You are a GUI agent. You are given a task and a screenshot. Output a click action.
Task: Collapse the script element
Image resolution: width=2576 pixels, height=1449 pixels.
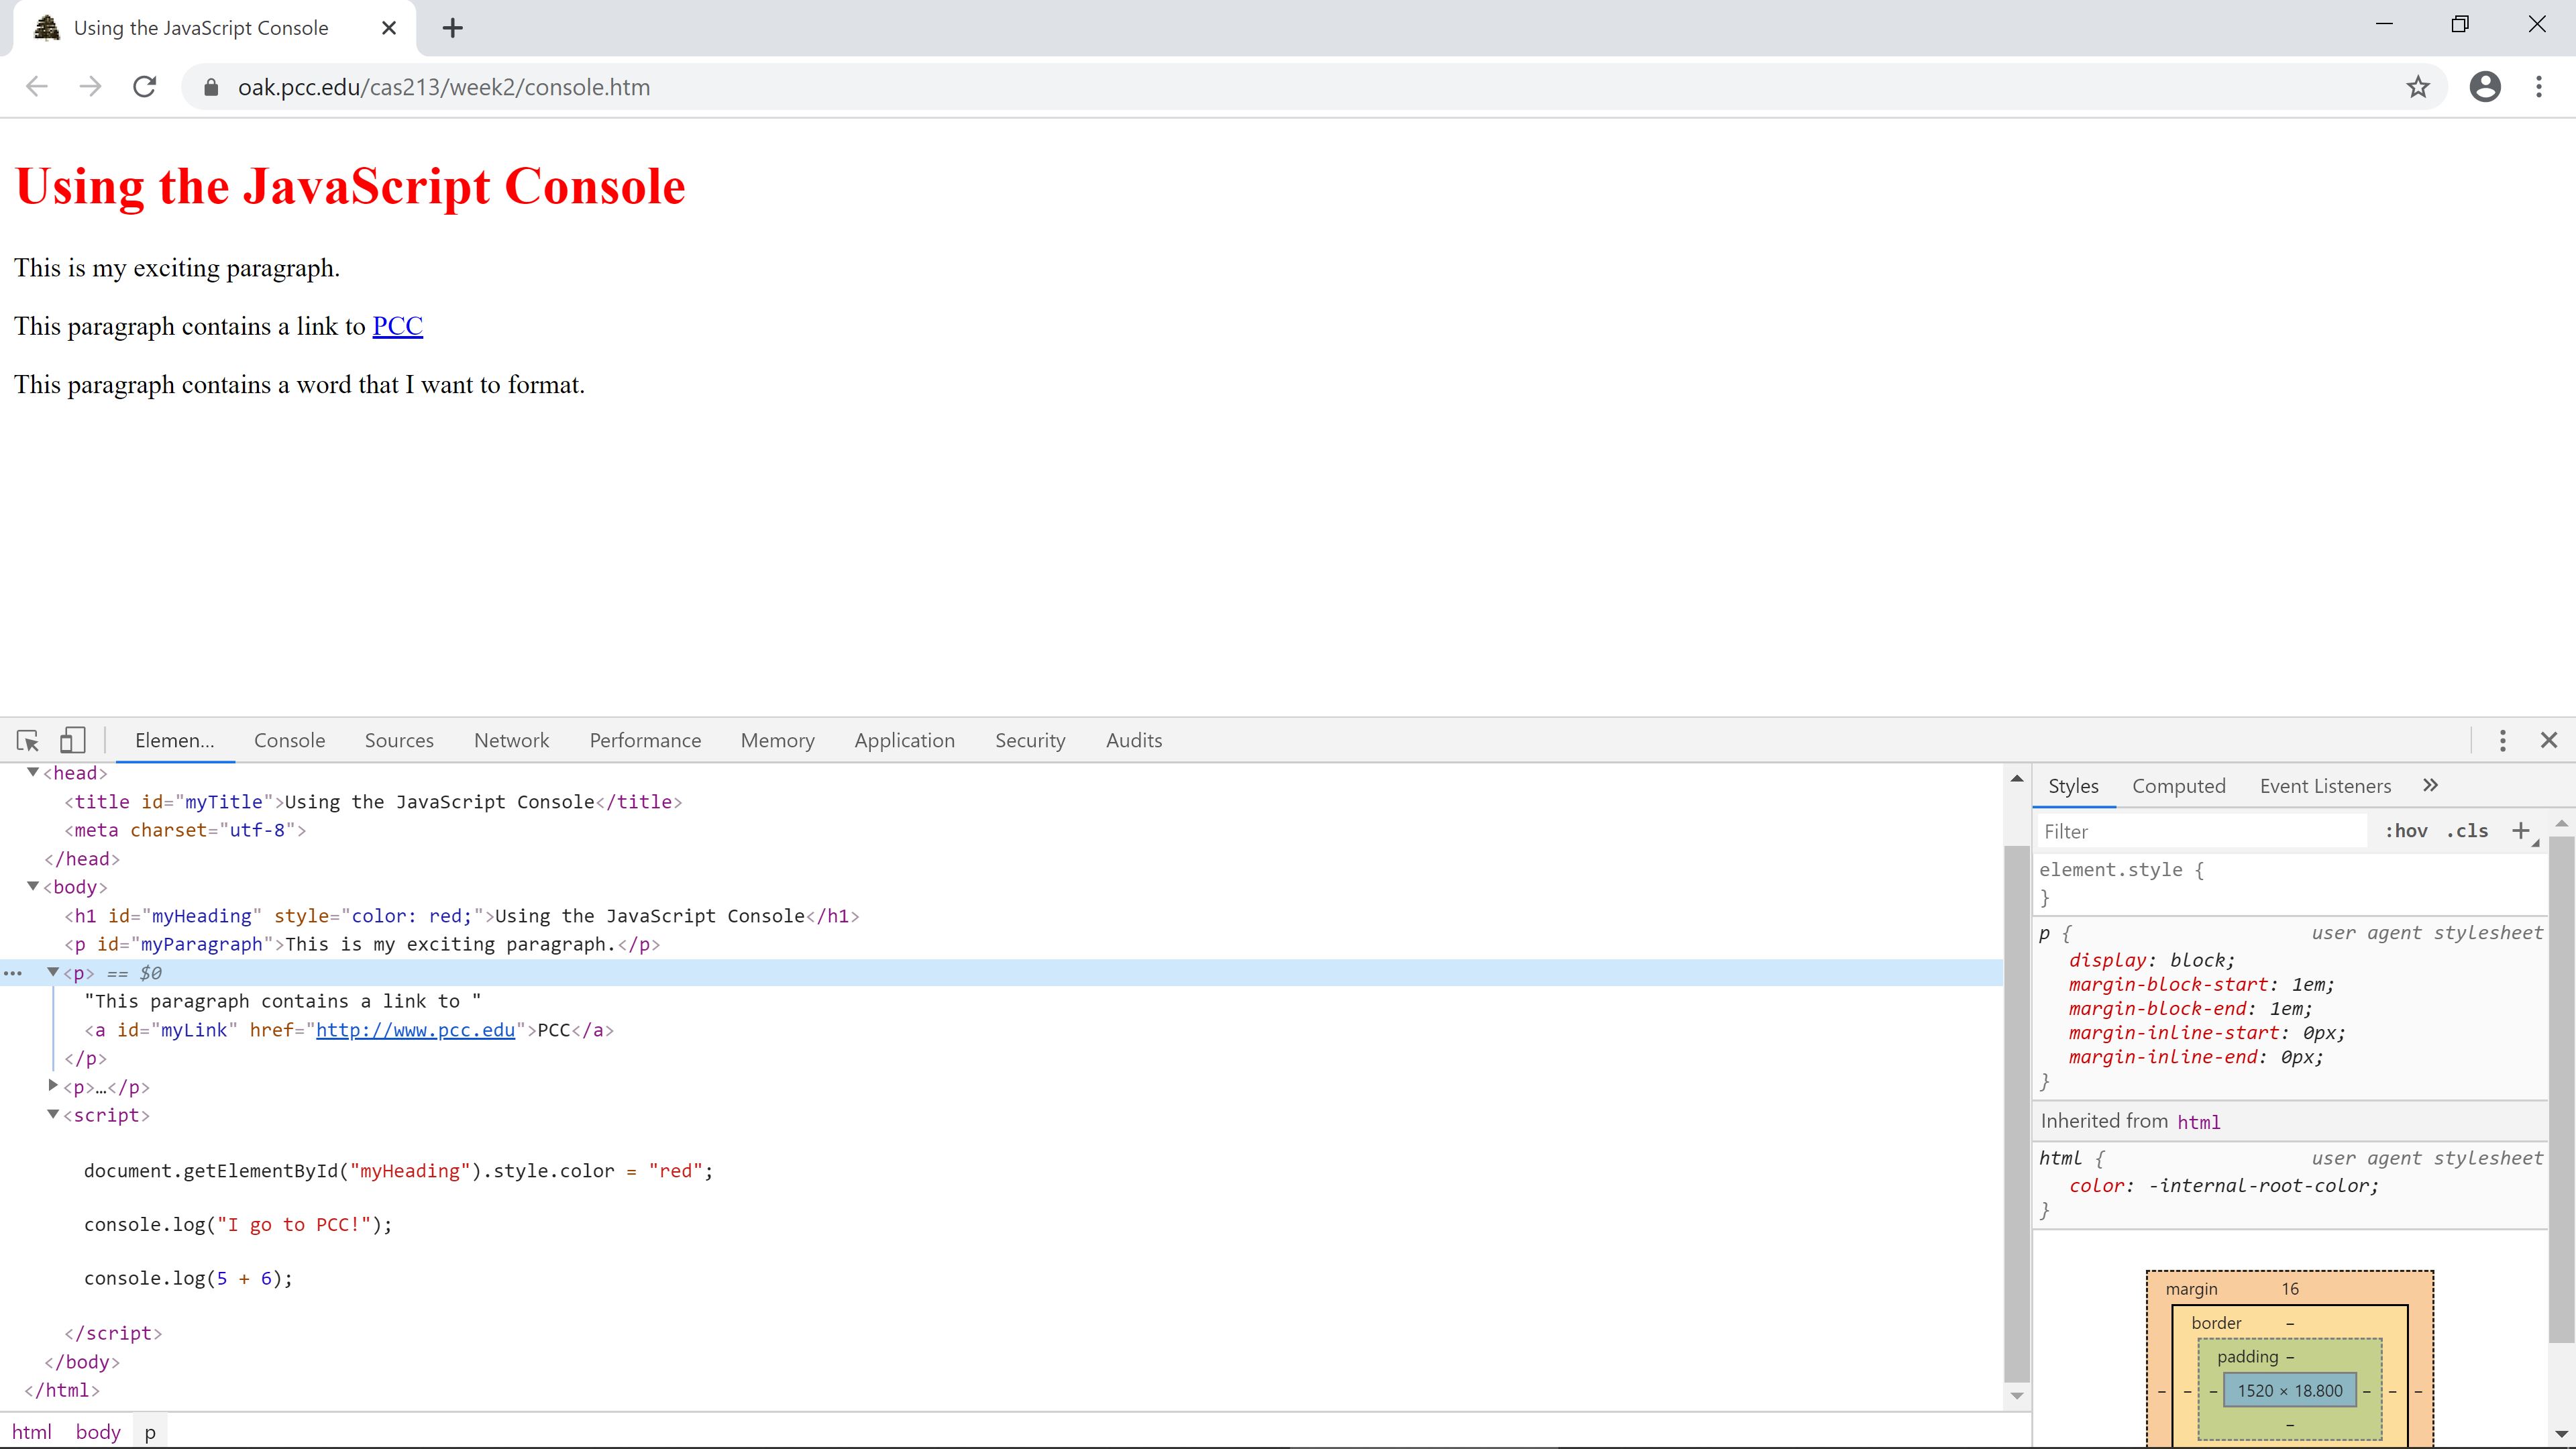pyautogui.click(x=53, y=1114)
